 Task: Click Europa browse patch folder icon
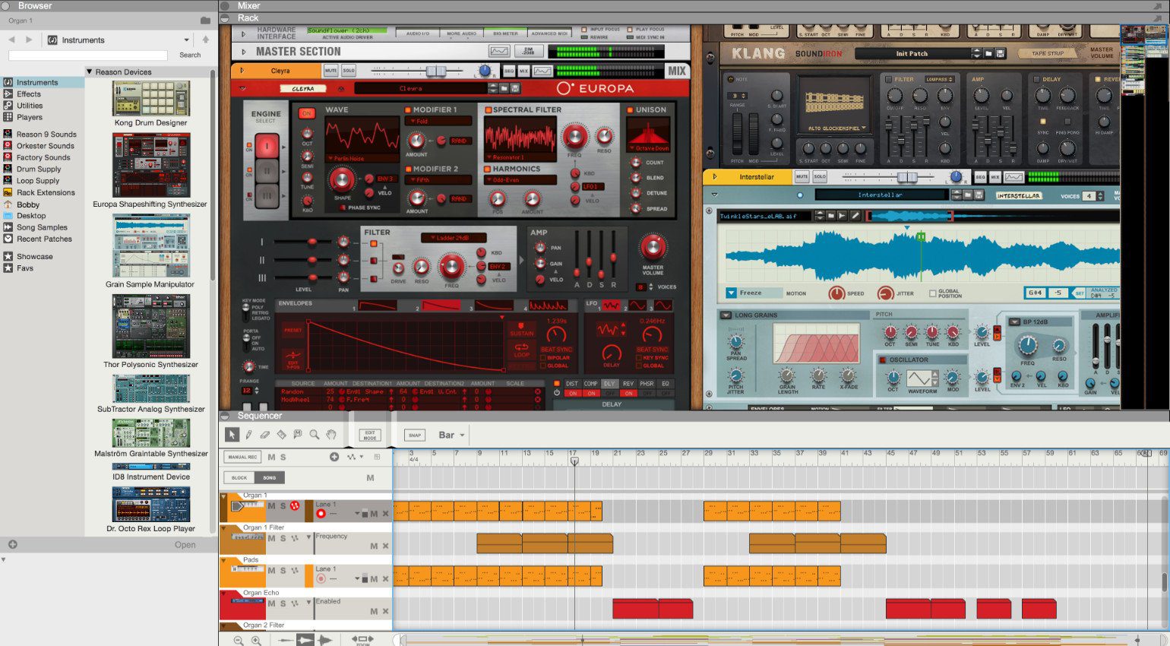(504, 88)
